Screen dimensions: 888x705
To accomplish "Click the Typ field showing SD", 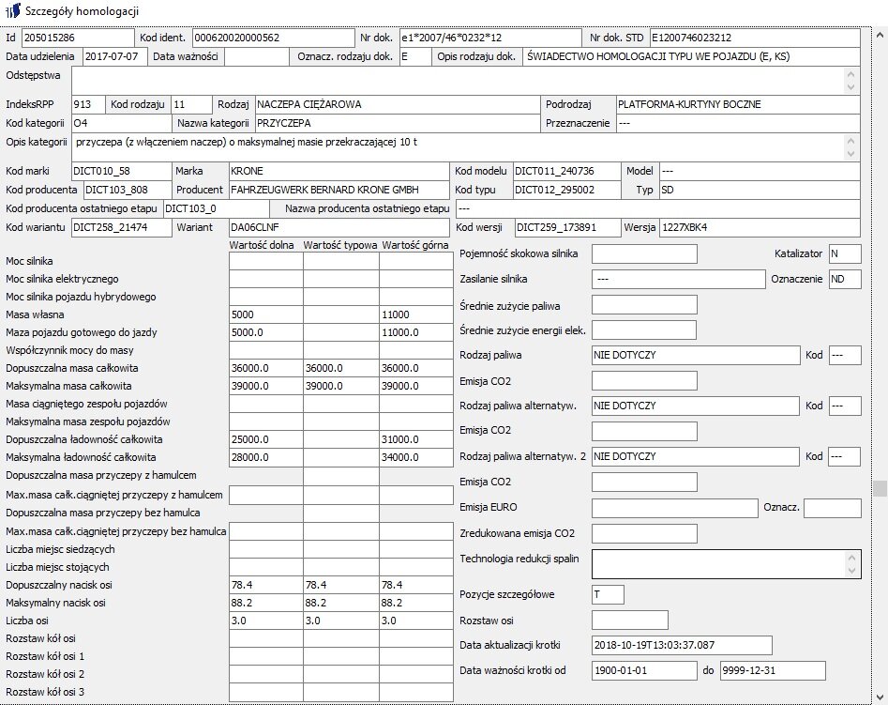I will click(760, 190).
